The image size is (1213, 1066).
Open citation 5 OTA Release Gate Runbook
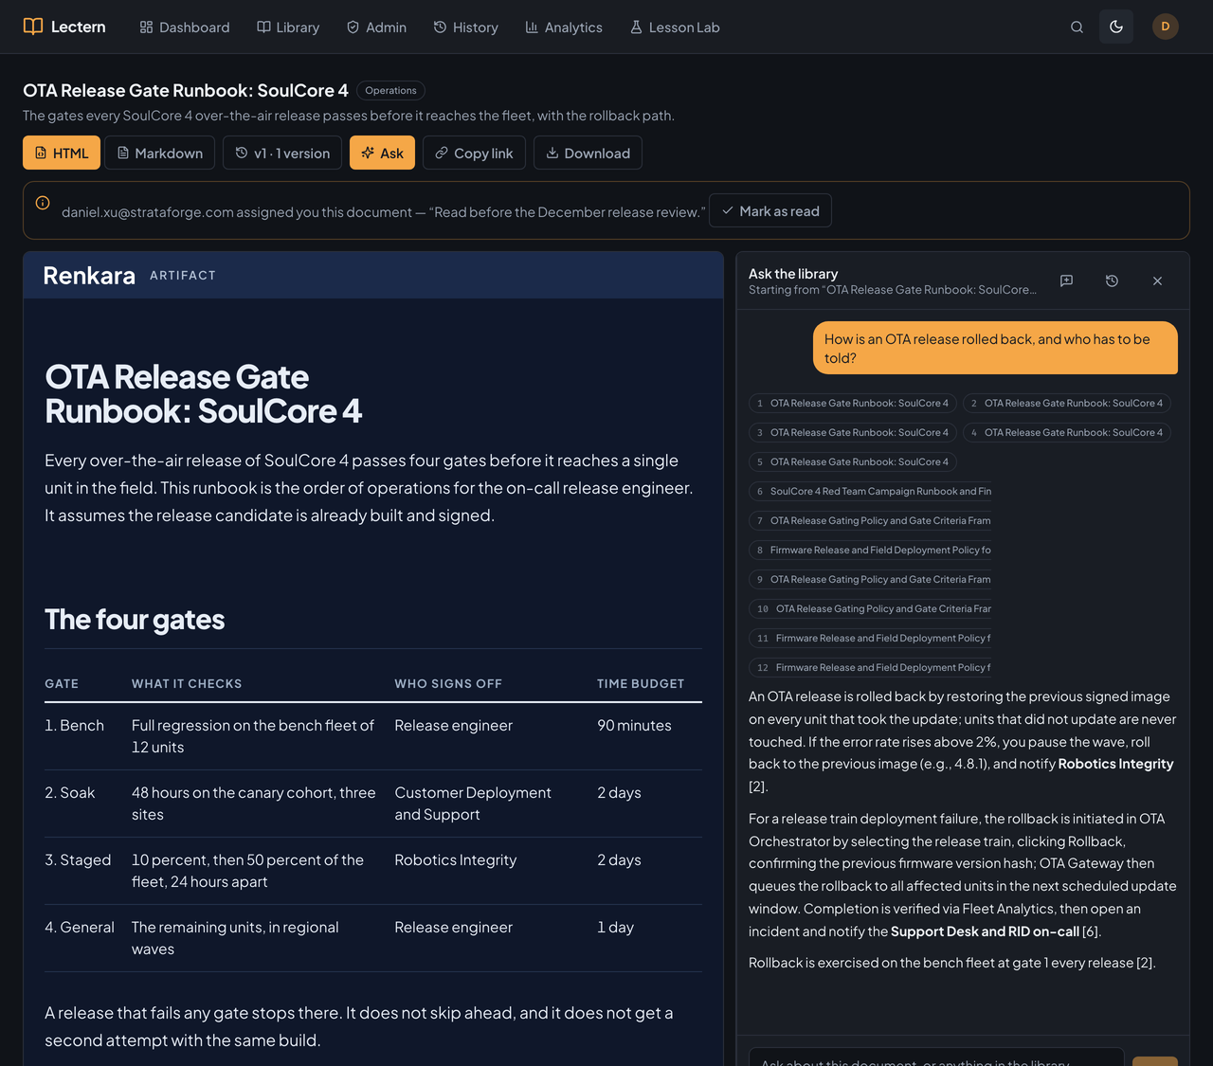[853, 462]
